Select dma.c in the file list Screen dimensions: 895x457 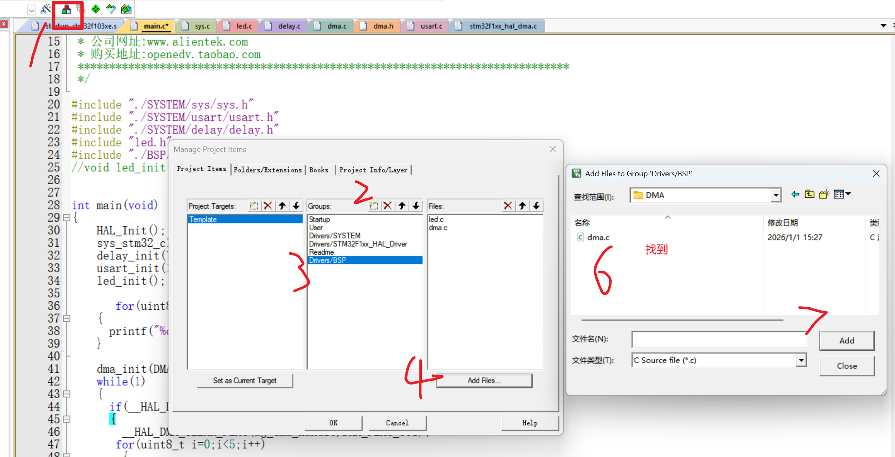coord(598,238)
